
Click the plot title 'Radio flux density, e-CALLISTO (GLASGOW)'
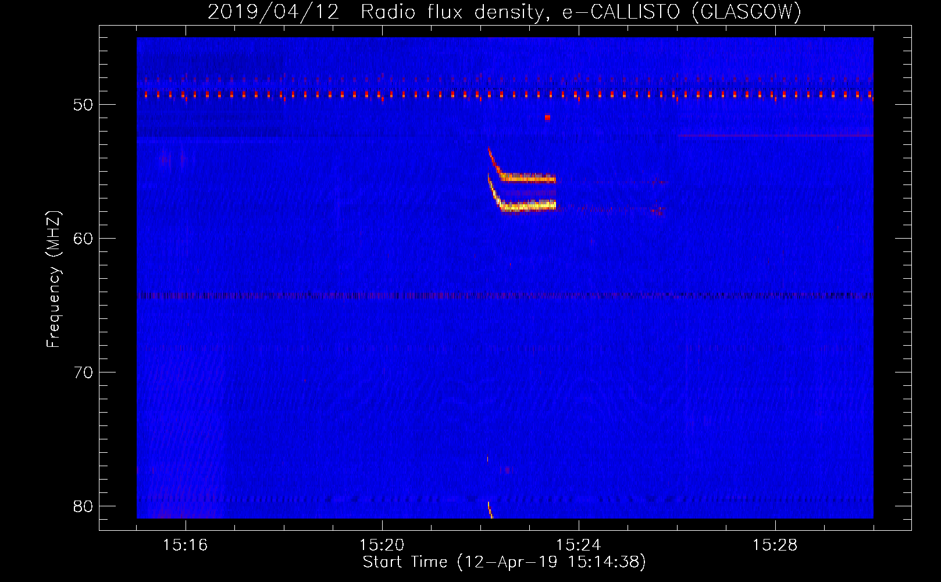581,12
